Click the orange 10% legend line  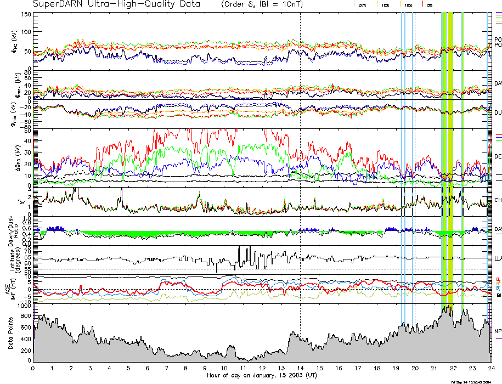pyautogui.click(x=400, y=4)
